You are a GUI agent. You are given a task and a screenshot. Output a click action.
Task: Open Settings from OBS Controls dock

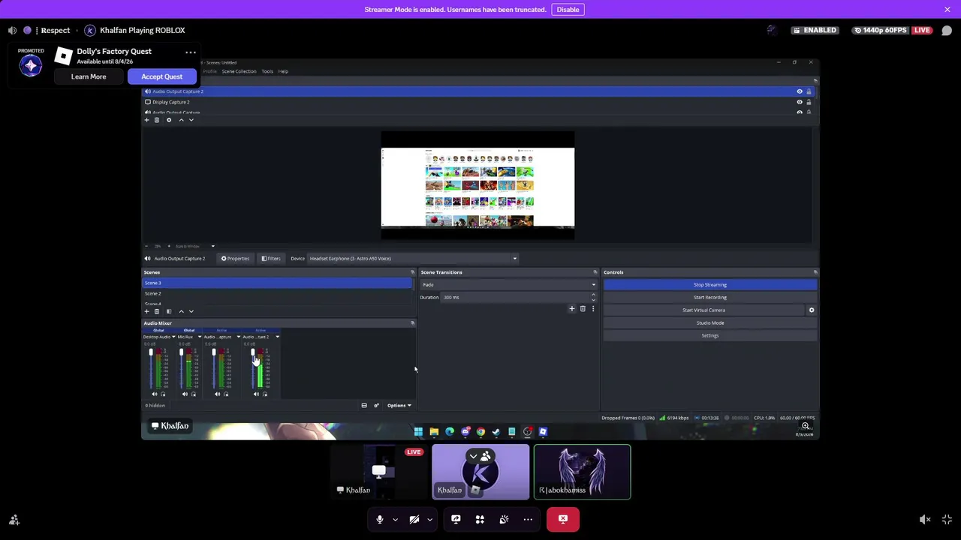(x=709, y=335)
